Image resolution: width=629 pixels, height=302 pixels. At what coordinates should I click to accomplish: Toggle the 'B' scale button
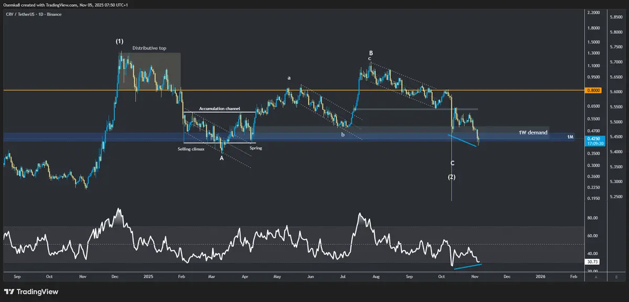click(x=616, y=276)
